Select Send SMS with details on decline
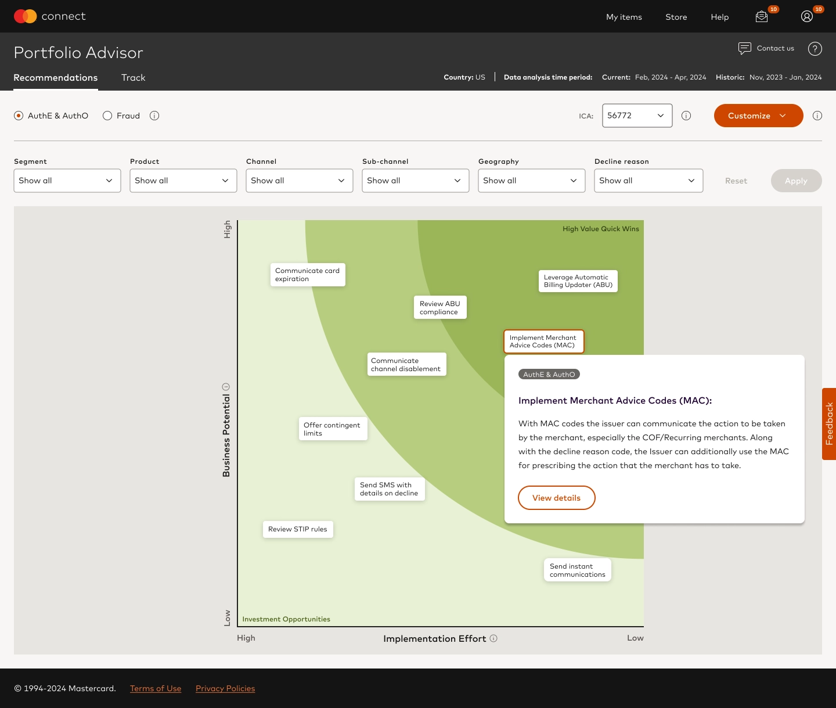The width and height of the screenshot is (836, 708). point(390,489)
